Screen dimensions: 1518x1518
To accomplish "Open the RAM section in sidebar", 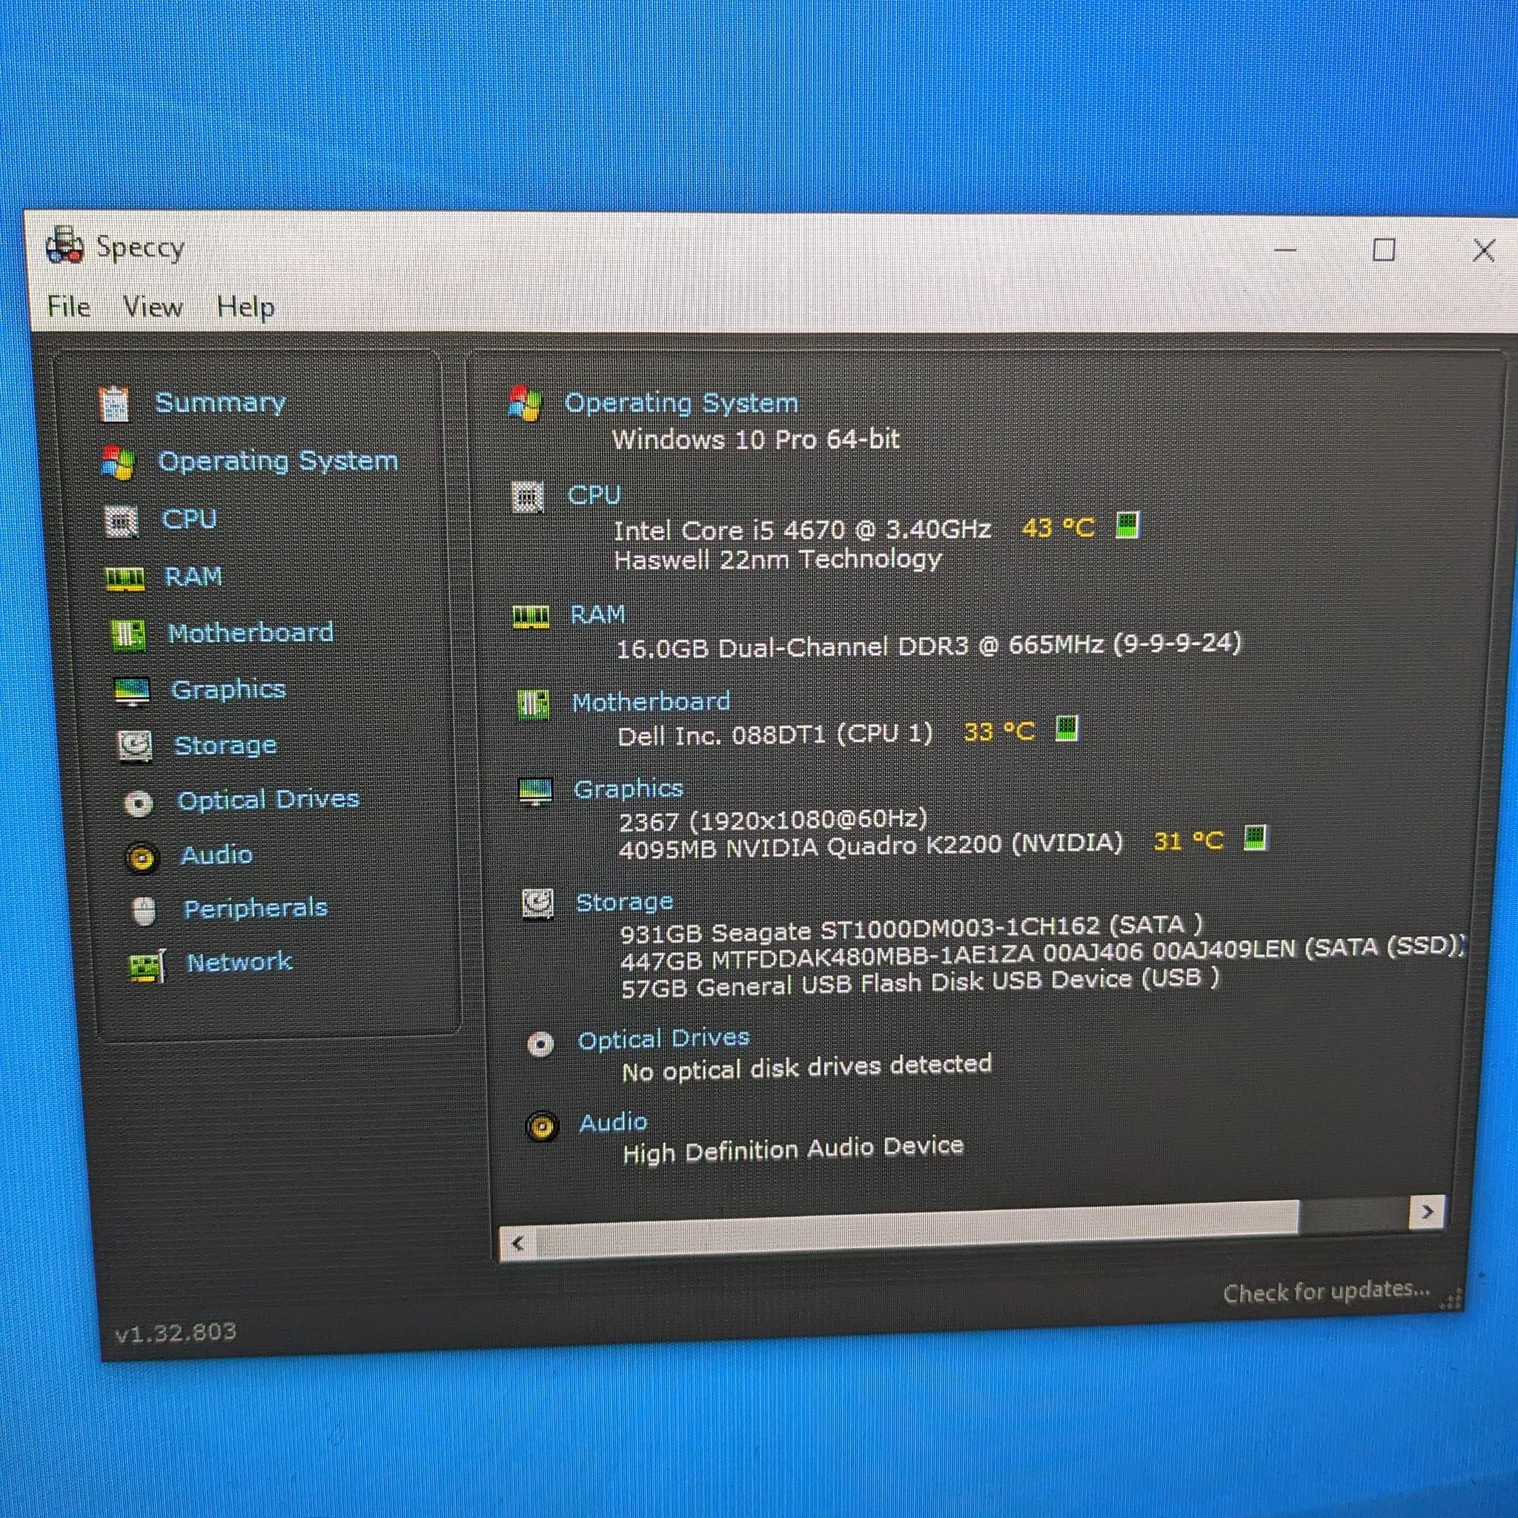I will (x=193, y=577).
